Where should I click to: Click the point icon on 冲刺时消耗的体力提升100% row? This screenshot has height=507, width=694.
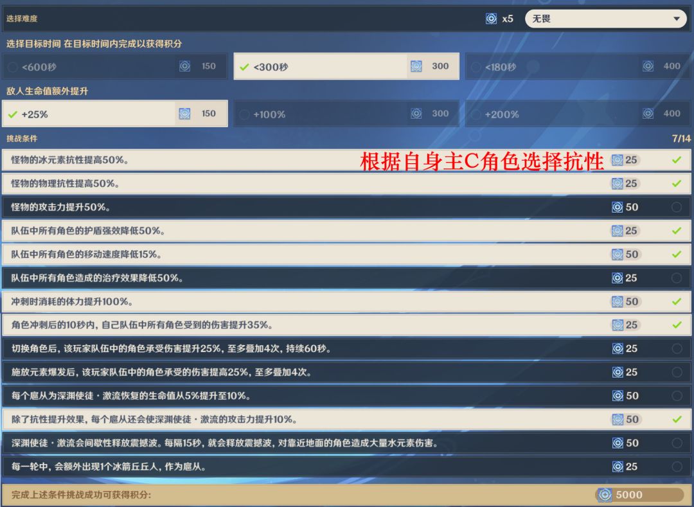pos(617,302)
